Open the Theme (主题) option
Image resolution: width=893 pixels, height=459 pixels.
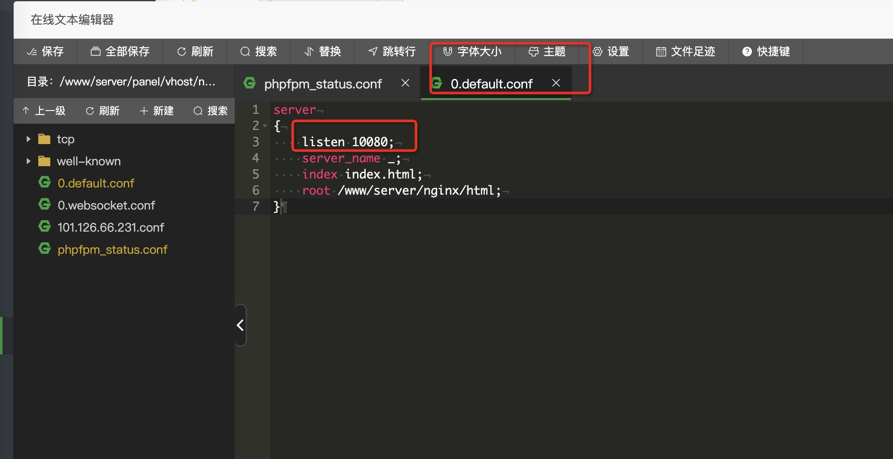[x=547, y=51]
